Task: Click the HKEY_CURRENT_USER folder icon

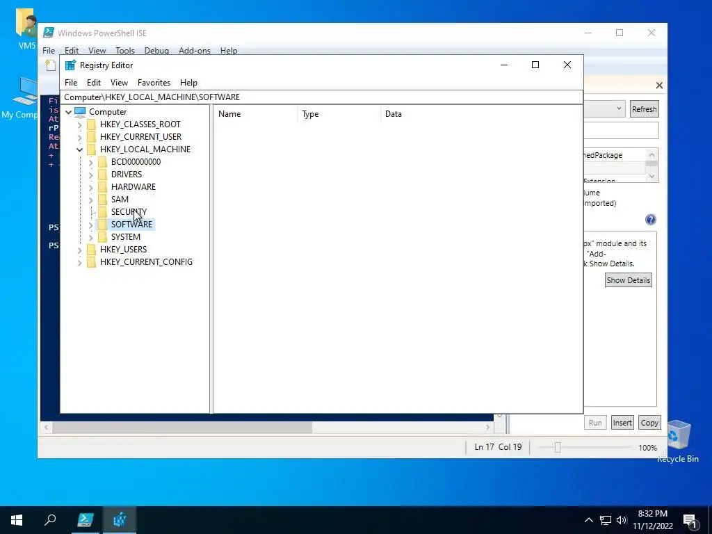Action: [x=91, y=137]
